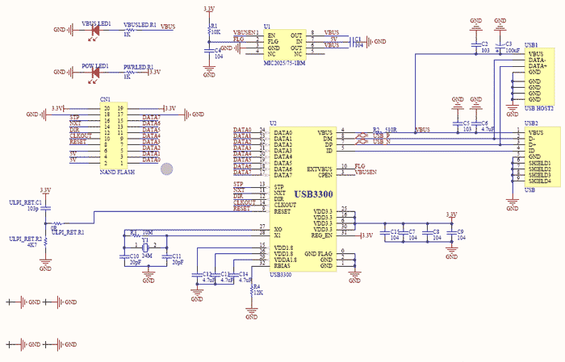Click the RBIAS pin on U2

coord(282,266)
